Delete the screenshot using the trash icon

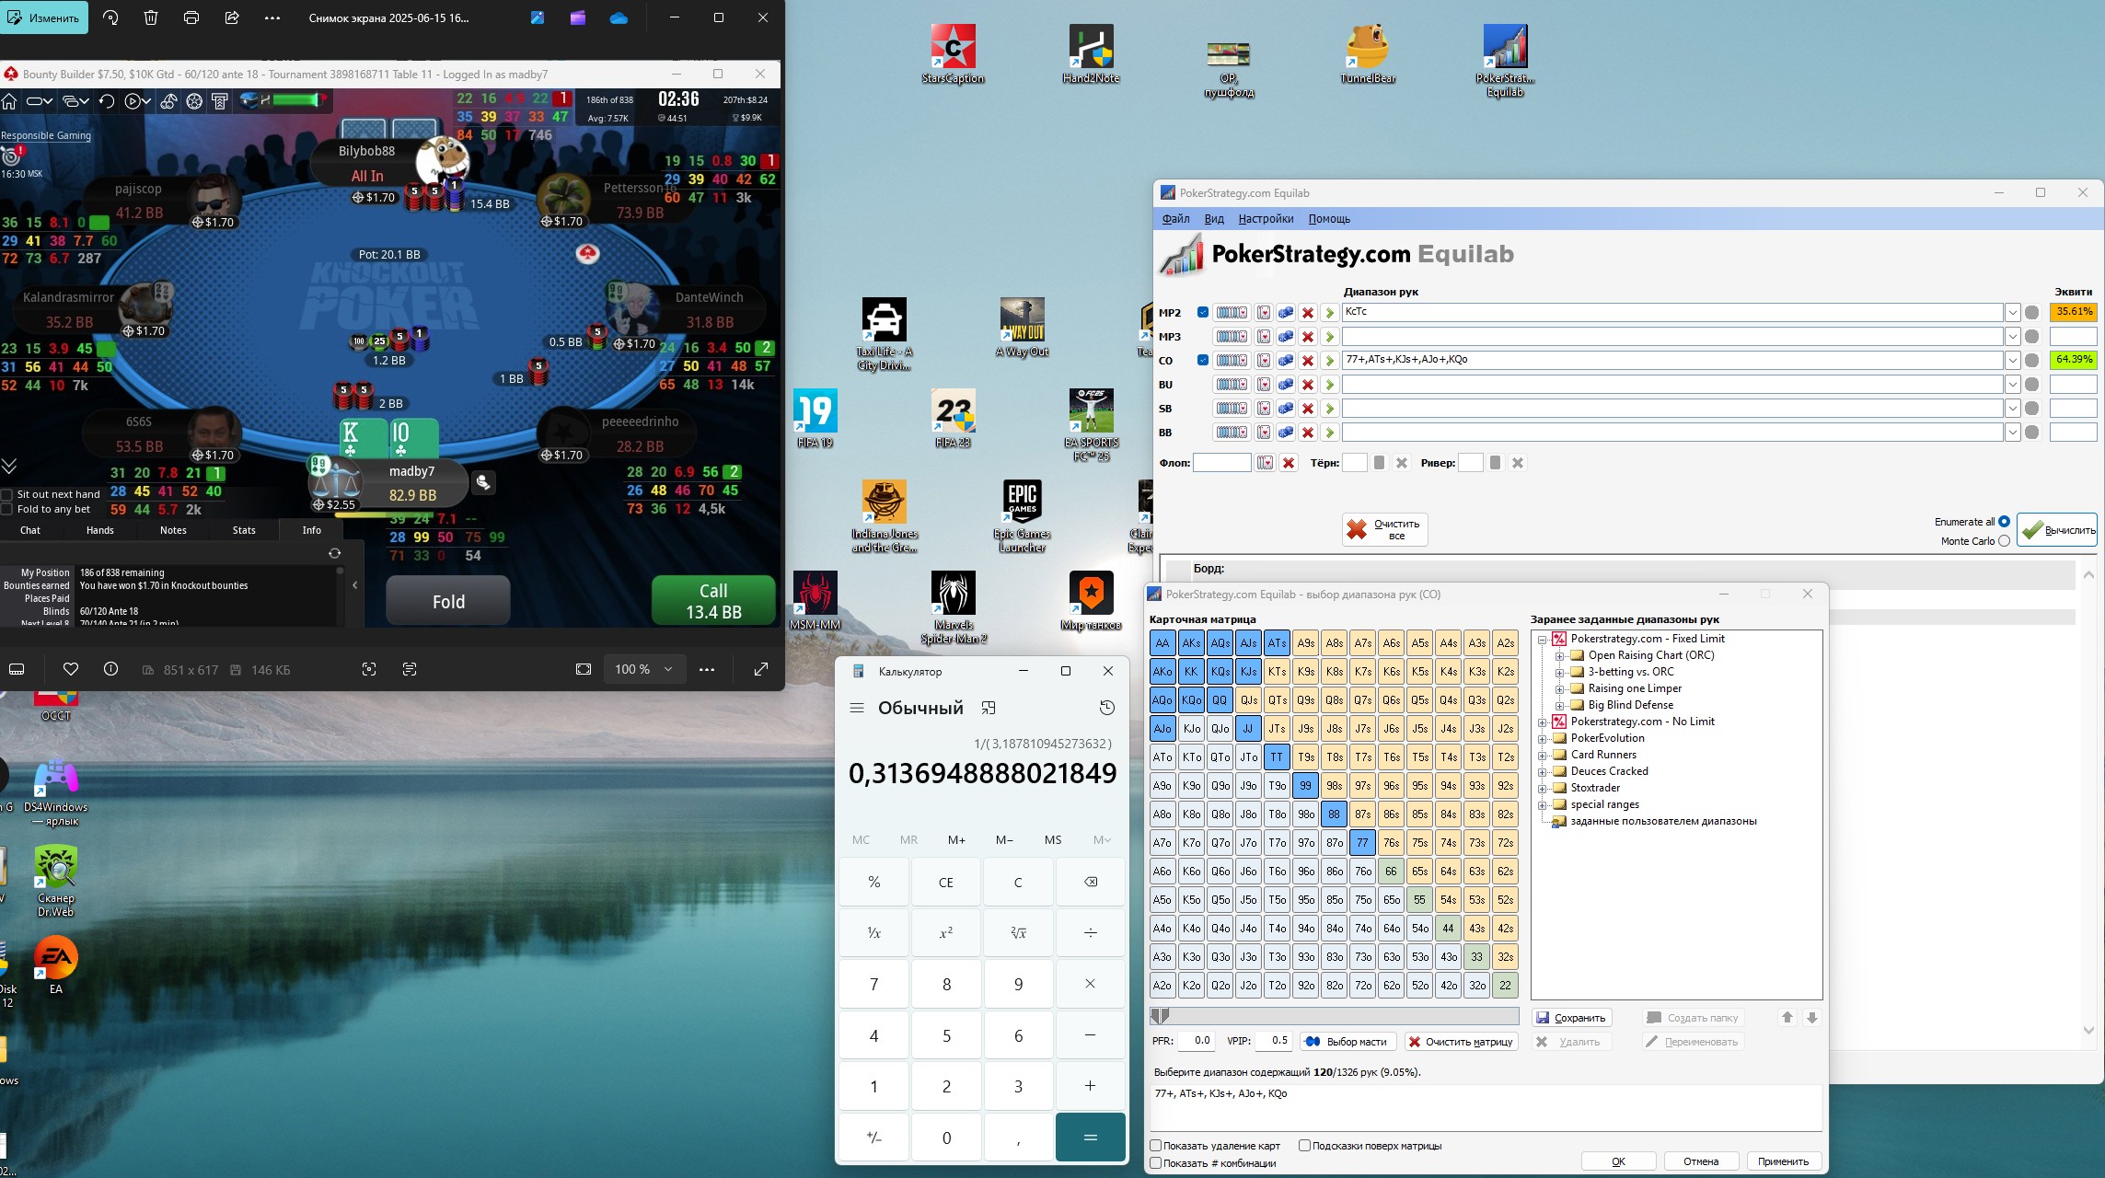tap(151, 17)
